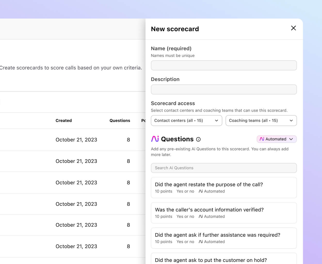
Task: Expand the Automated selector dropdown
Action: click(277, 139)
